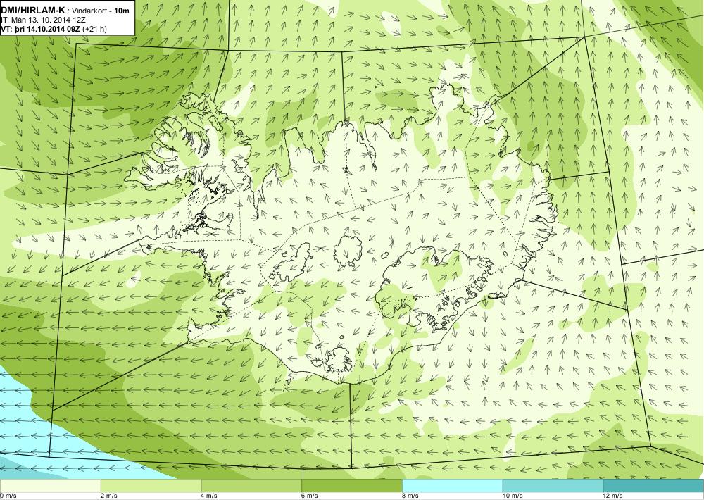This screenshot has height=500, width=704.
Task: Click the 2–4 m/s legend color swatch
Action: (151, 486)
